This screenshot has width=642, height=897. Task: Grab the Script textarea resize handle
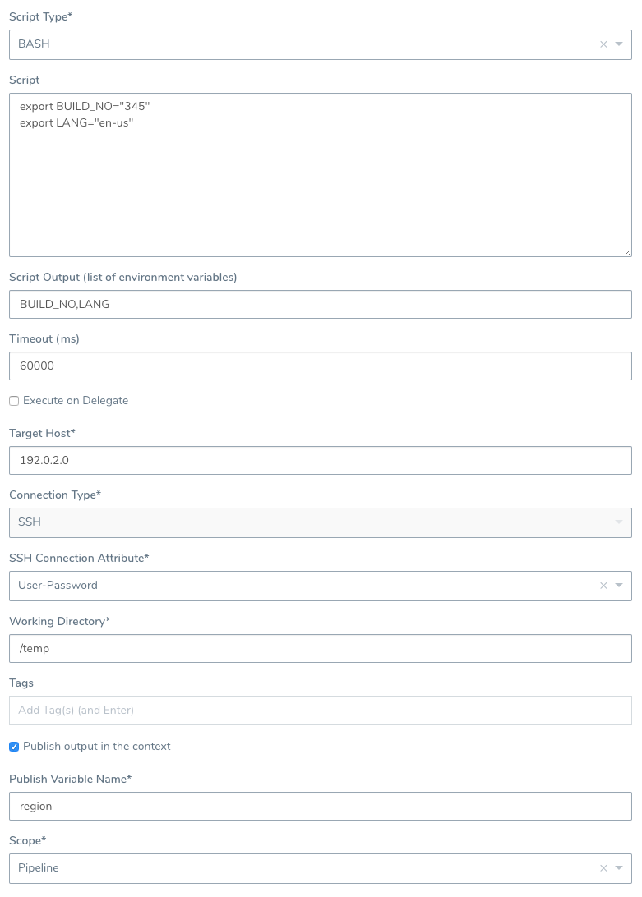[x=628, y=252]
